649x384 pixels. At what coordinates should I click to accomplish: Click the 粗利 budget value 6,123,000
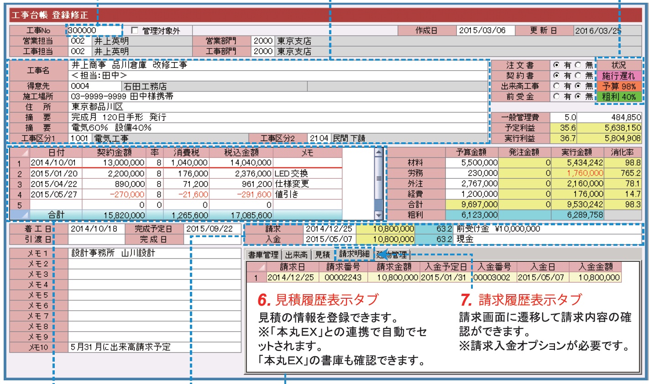(x=472, y=215)
